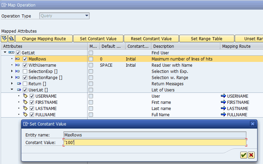
Task: Click the Reset Constant Value button
Action: click(x=151, y=39)
